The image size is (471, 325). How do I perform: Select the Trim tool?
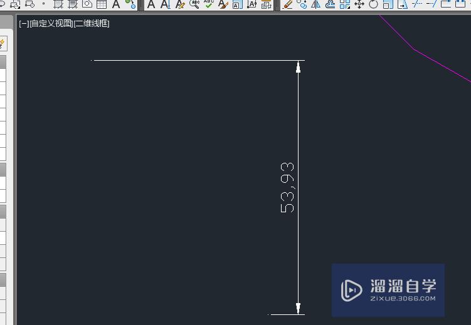[417, 4]
